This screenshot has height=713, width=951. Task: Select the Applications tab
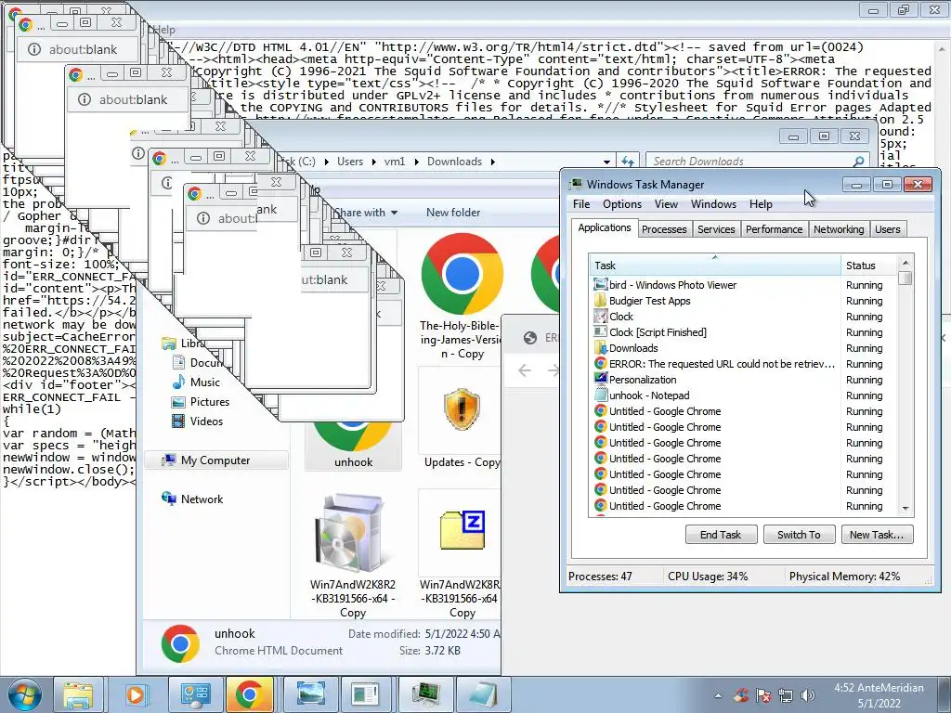pos(604,228)
